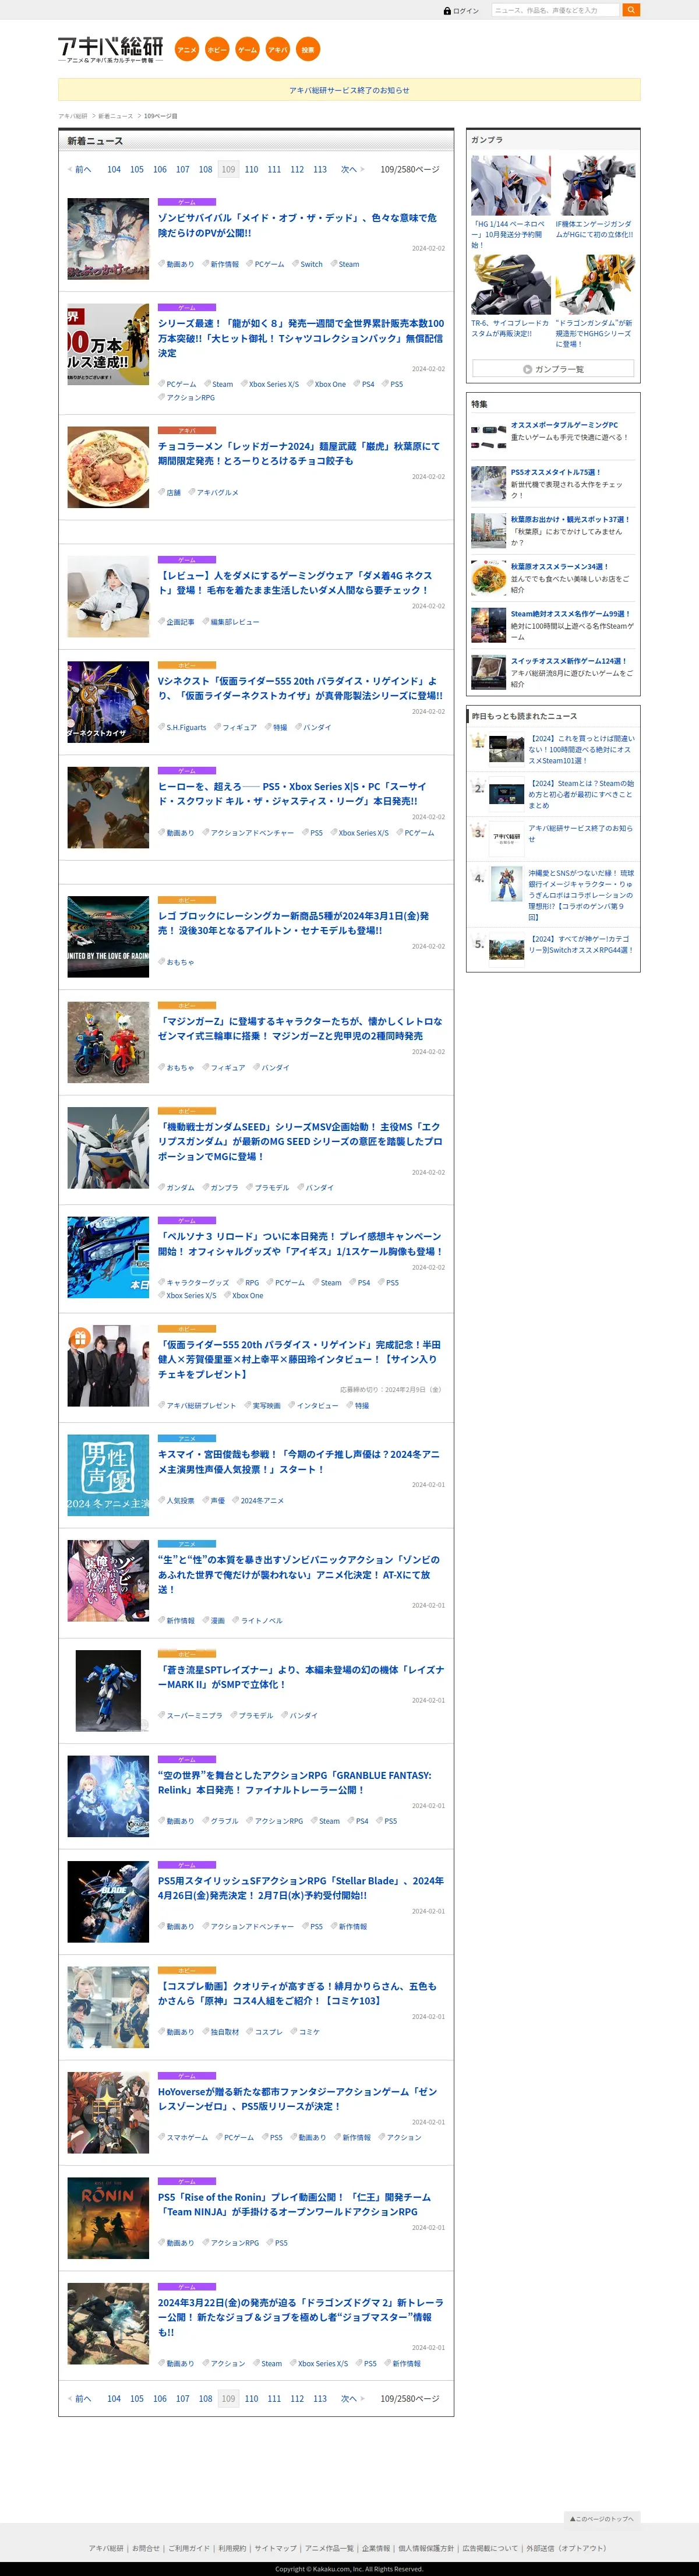Go to the アキバ総研 site logo

coord(110,49)
